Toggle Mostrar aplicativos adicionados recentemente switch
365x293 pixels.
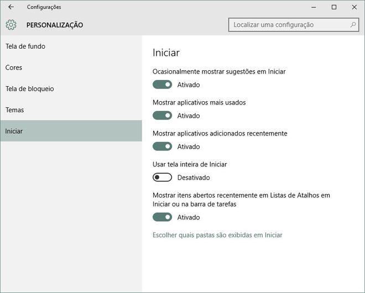pyautogui.click(x=162, y=146)
